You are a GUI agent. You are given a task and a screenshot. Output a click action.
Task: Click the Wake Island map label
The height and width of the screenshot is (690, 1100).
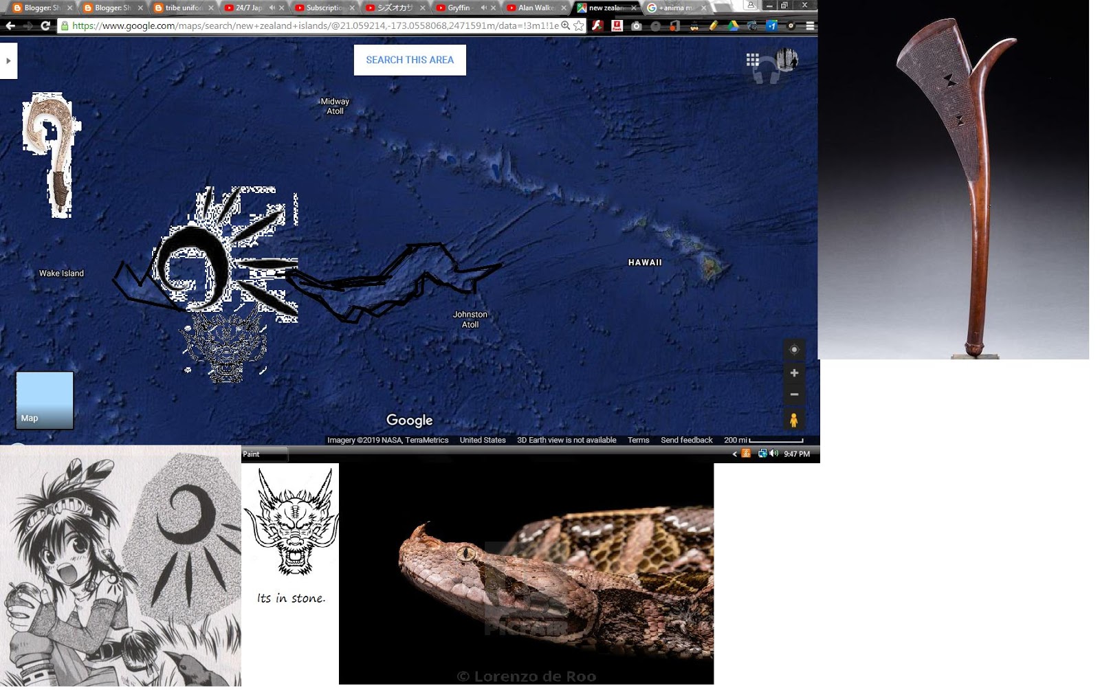tap(61, 273)
